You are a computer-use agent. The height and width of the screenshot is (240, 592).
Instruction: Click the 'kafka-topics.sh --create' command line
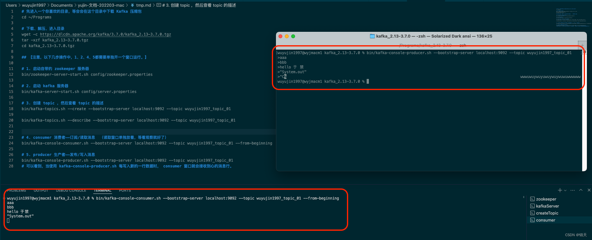pos(126,109)
